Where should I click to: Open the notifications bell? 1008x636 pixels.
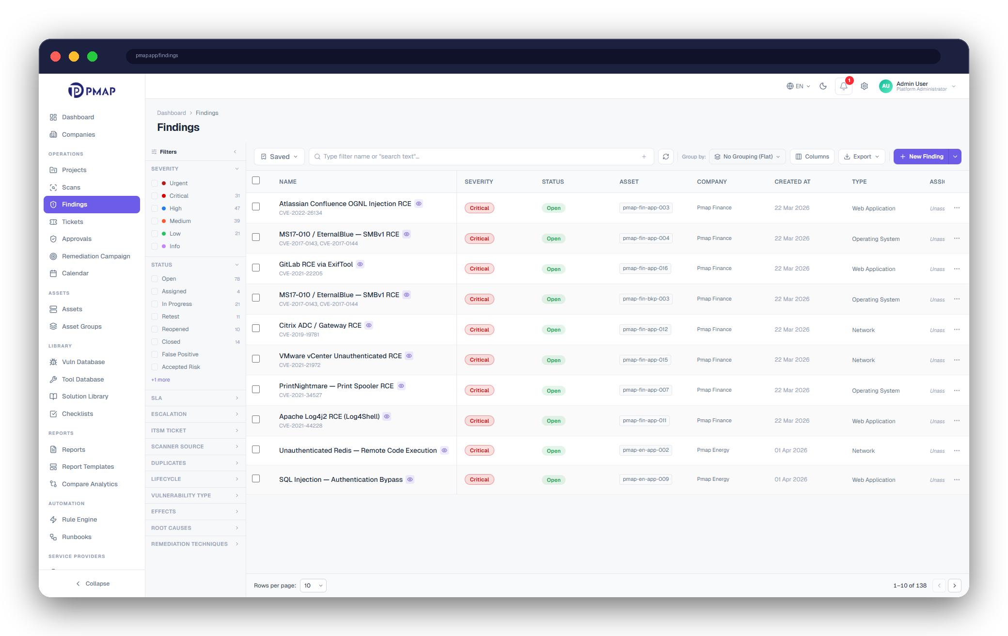tap(843, 86)
